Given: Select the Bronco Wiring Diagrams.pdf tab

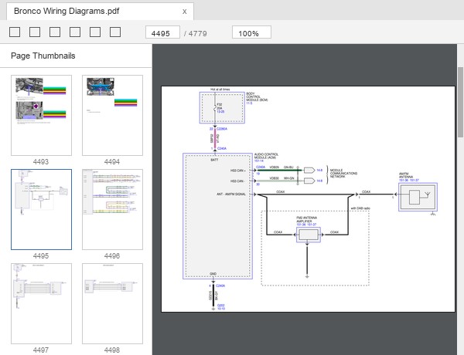Looking at the screenshot, I should coord(100,12).
